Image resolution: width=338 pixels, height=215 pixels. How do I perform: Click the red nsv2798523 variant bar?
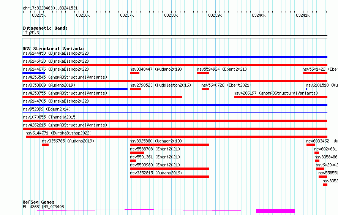(136, 89)
